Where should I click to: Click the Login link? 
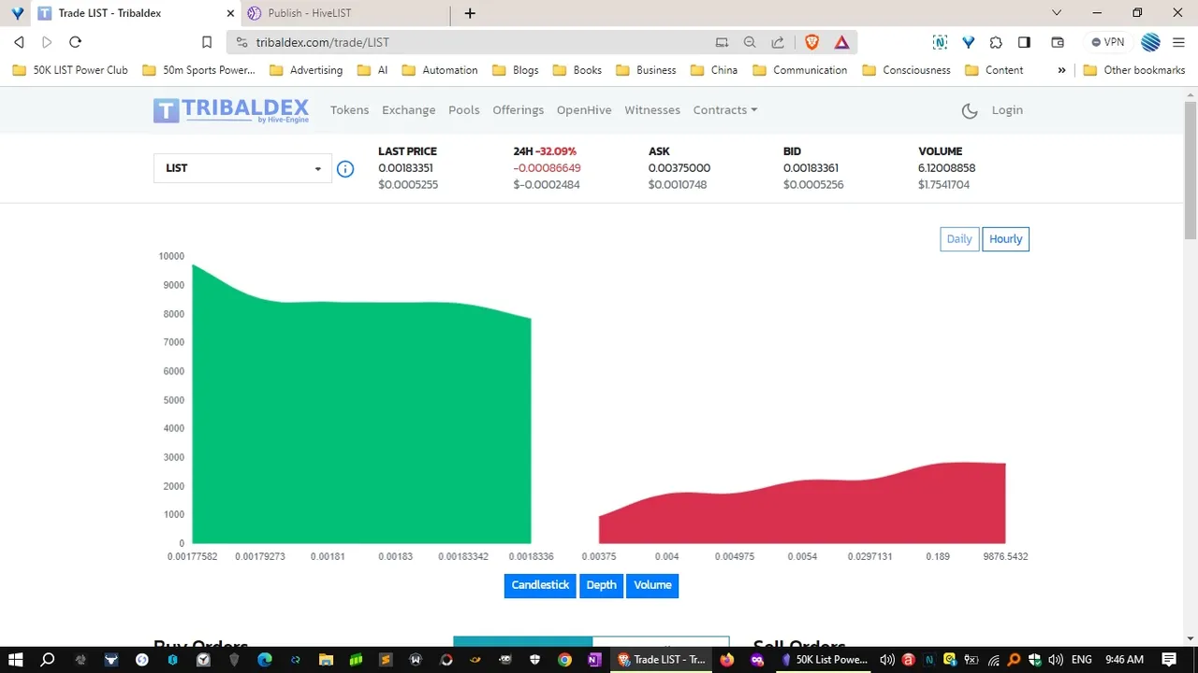(1007, 110)
